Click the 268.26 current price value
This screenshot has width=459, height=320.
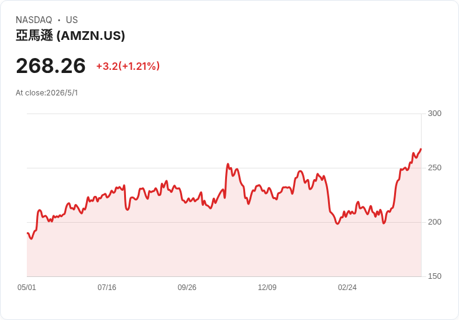click(51, 66)
